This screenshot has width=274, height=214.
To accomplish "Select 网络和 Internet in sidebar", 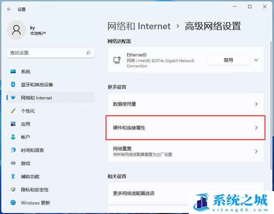I will pyautogui.click(x=36, y=98).
